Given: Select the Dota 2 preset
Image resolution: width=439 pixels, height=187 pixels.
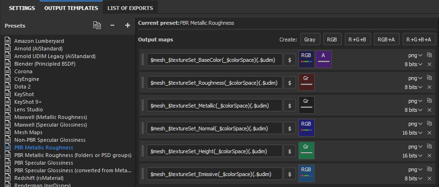Looking at the screenshot, I should [x=22, y=87].
